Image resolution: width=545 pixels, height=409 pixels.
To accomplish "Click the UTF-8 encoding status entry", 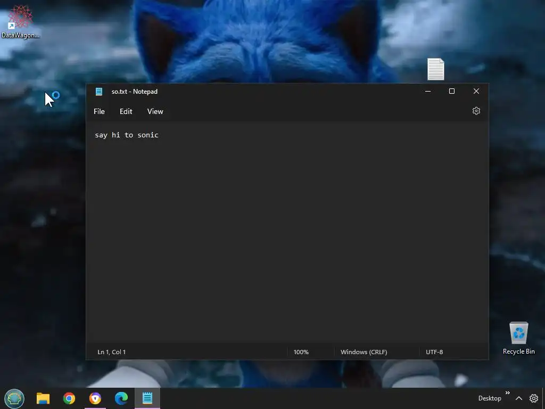I will [x=434, y=352].
